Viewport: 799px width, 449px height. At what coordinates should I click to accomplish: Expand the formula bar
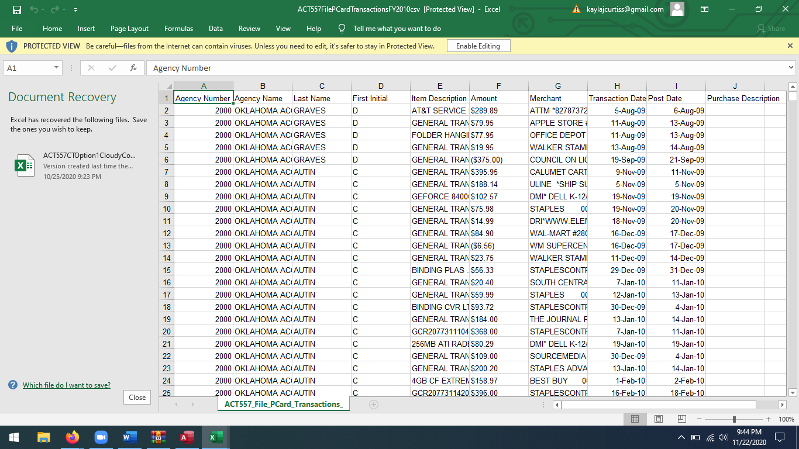pos(791,68)
